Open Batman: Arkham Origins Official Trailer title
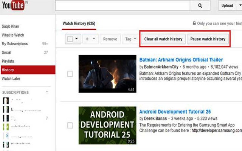The image size is (242, 151). (x=181, y=60)
